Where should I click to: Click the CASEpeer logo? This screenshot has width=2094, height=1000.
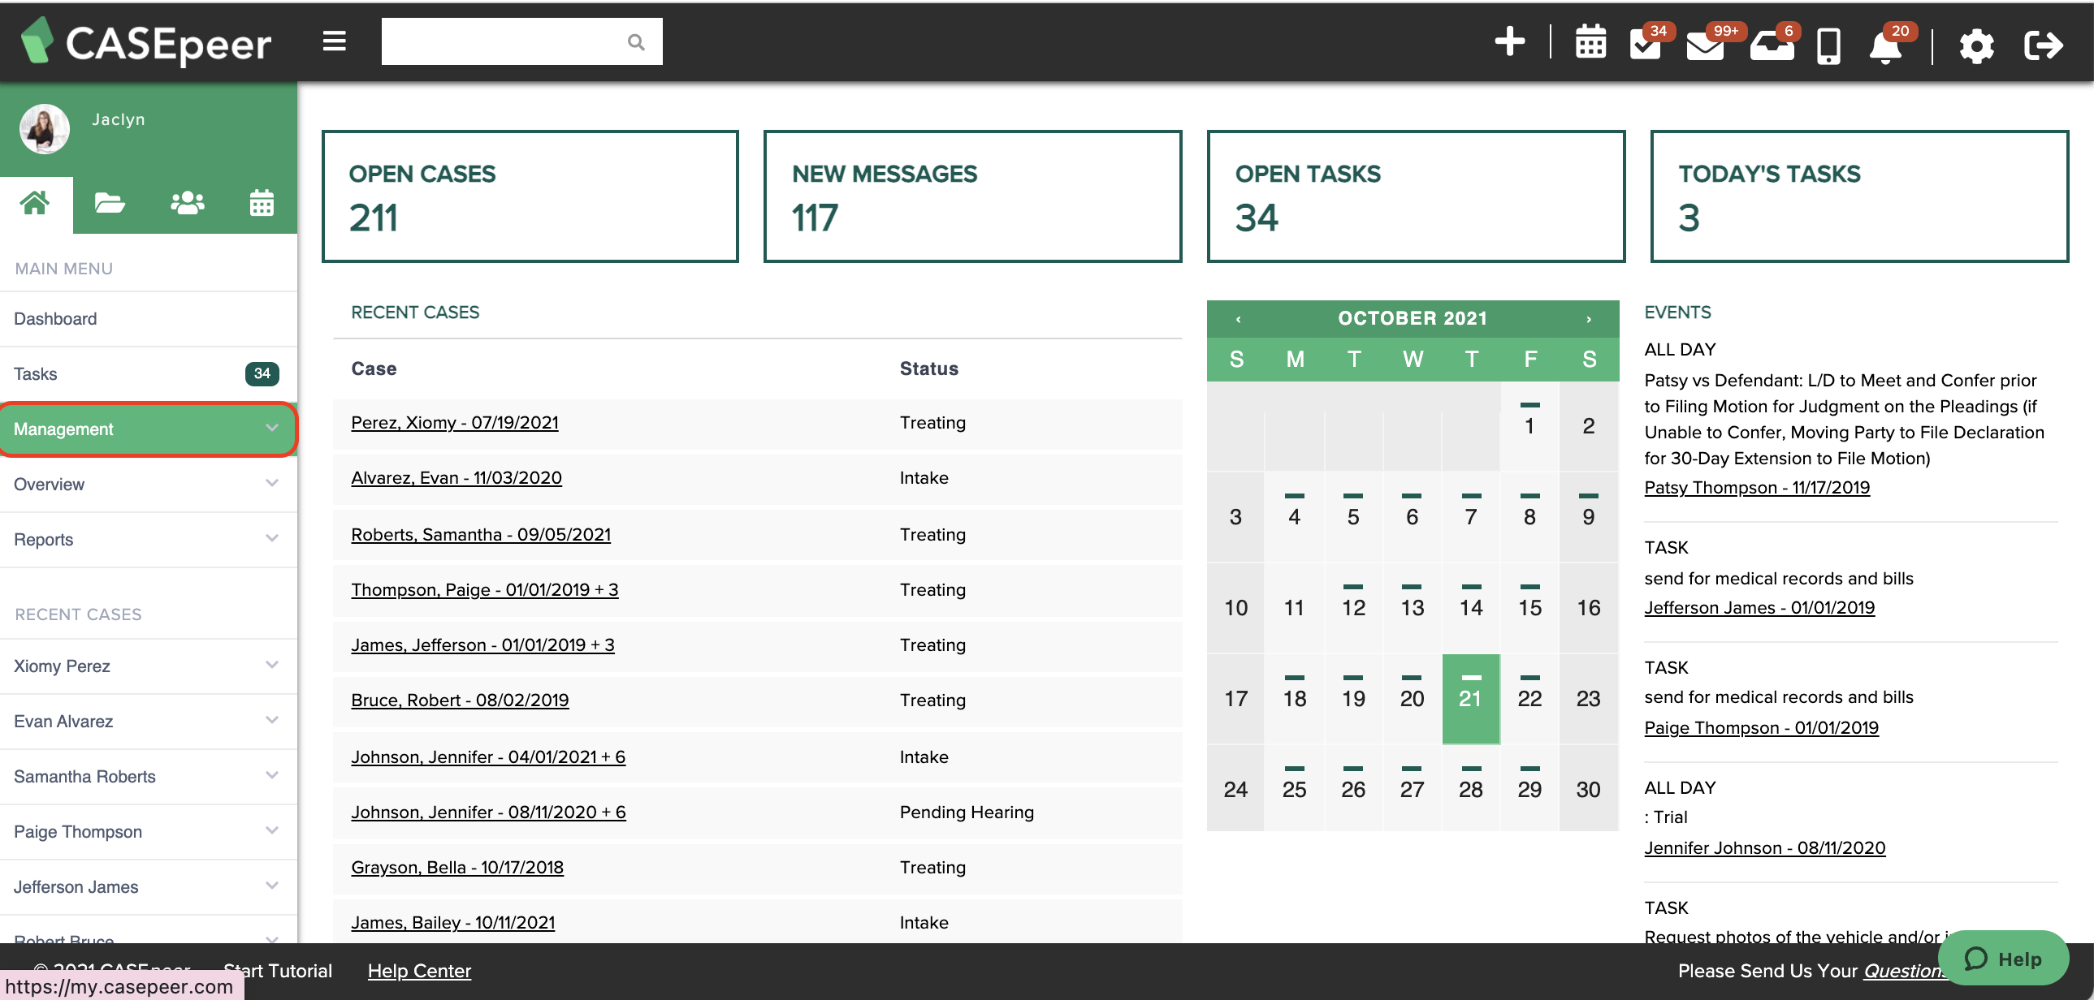(x=145, y=42)
